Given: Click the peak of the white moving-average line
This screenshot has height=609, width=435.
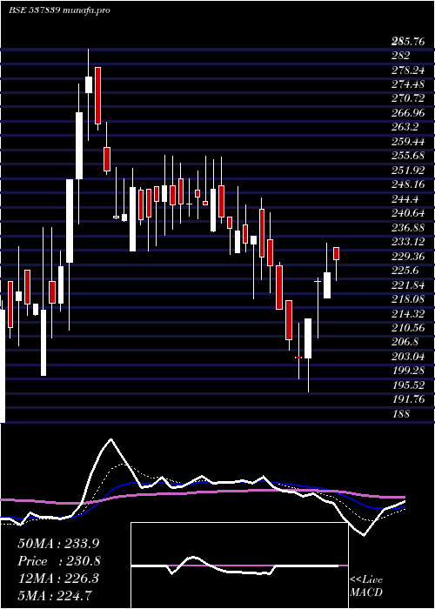Looking at the screenshot, I should 111,439.
